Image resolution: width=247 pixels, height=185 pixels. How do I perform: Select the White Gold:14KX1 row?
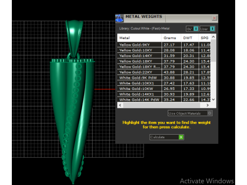(164, 94)
